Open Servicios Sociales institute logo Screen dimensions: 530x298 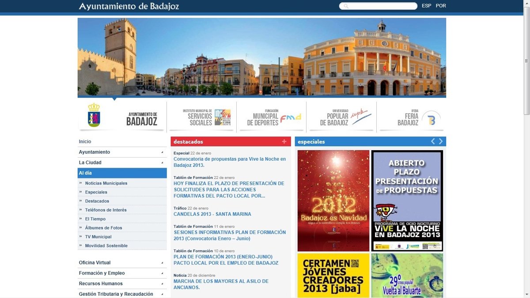tap(206, 117)
